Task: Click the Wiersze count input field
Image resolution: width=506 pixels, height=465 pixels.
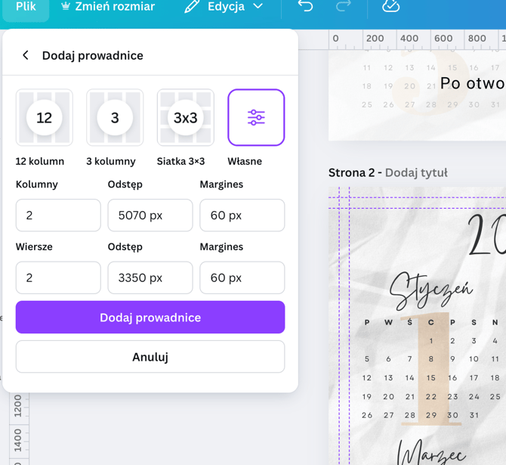Action: click(x=58, y=278)
